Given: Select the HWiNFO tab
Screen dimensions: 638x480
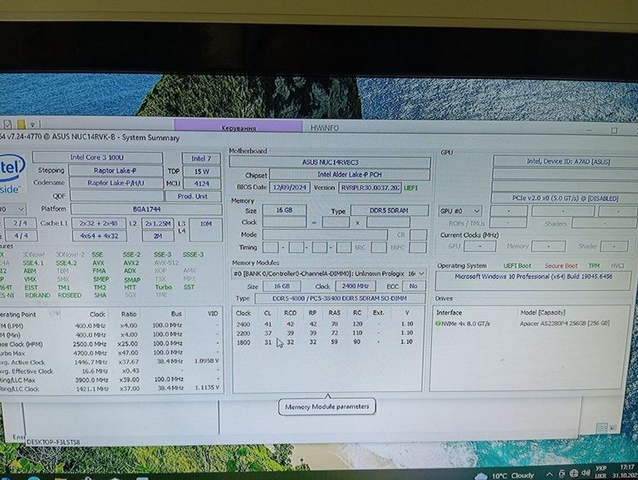Looking at the screenshot, I should coord(326,128).
